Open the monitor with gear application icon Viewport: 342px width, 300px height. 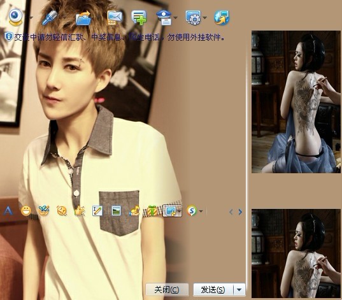(193, 17)
